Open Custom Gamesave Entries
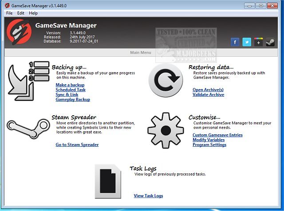 217,135
